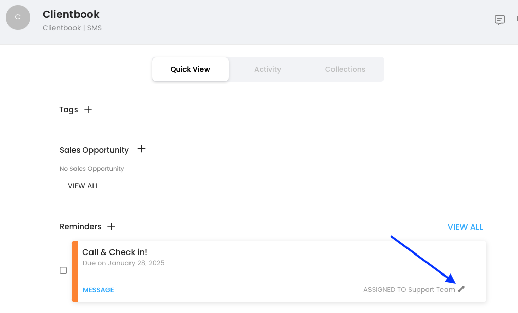The width and height of the screenshot is (518, 313).
Task: Add a Sales Opportunity with plus icon
Action: tap(142, 149)
